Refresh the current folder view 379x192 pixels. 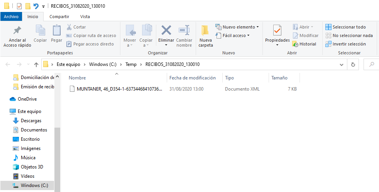click(353, 64)
